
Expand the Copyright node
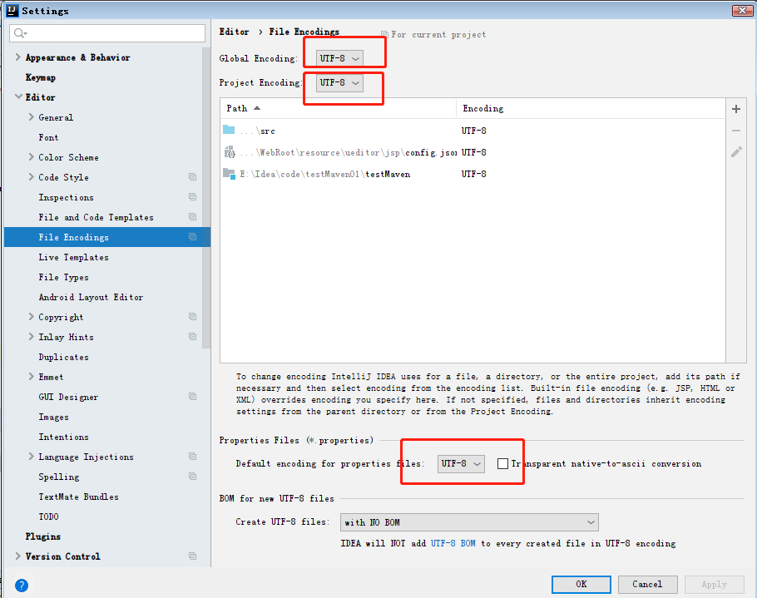click(x=32, y=317)
